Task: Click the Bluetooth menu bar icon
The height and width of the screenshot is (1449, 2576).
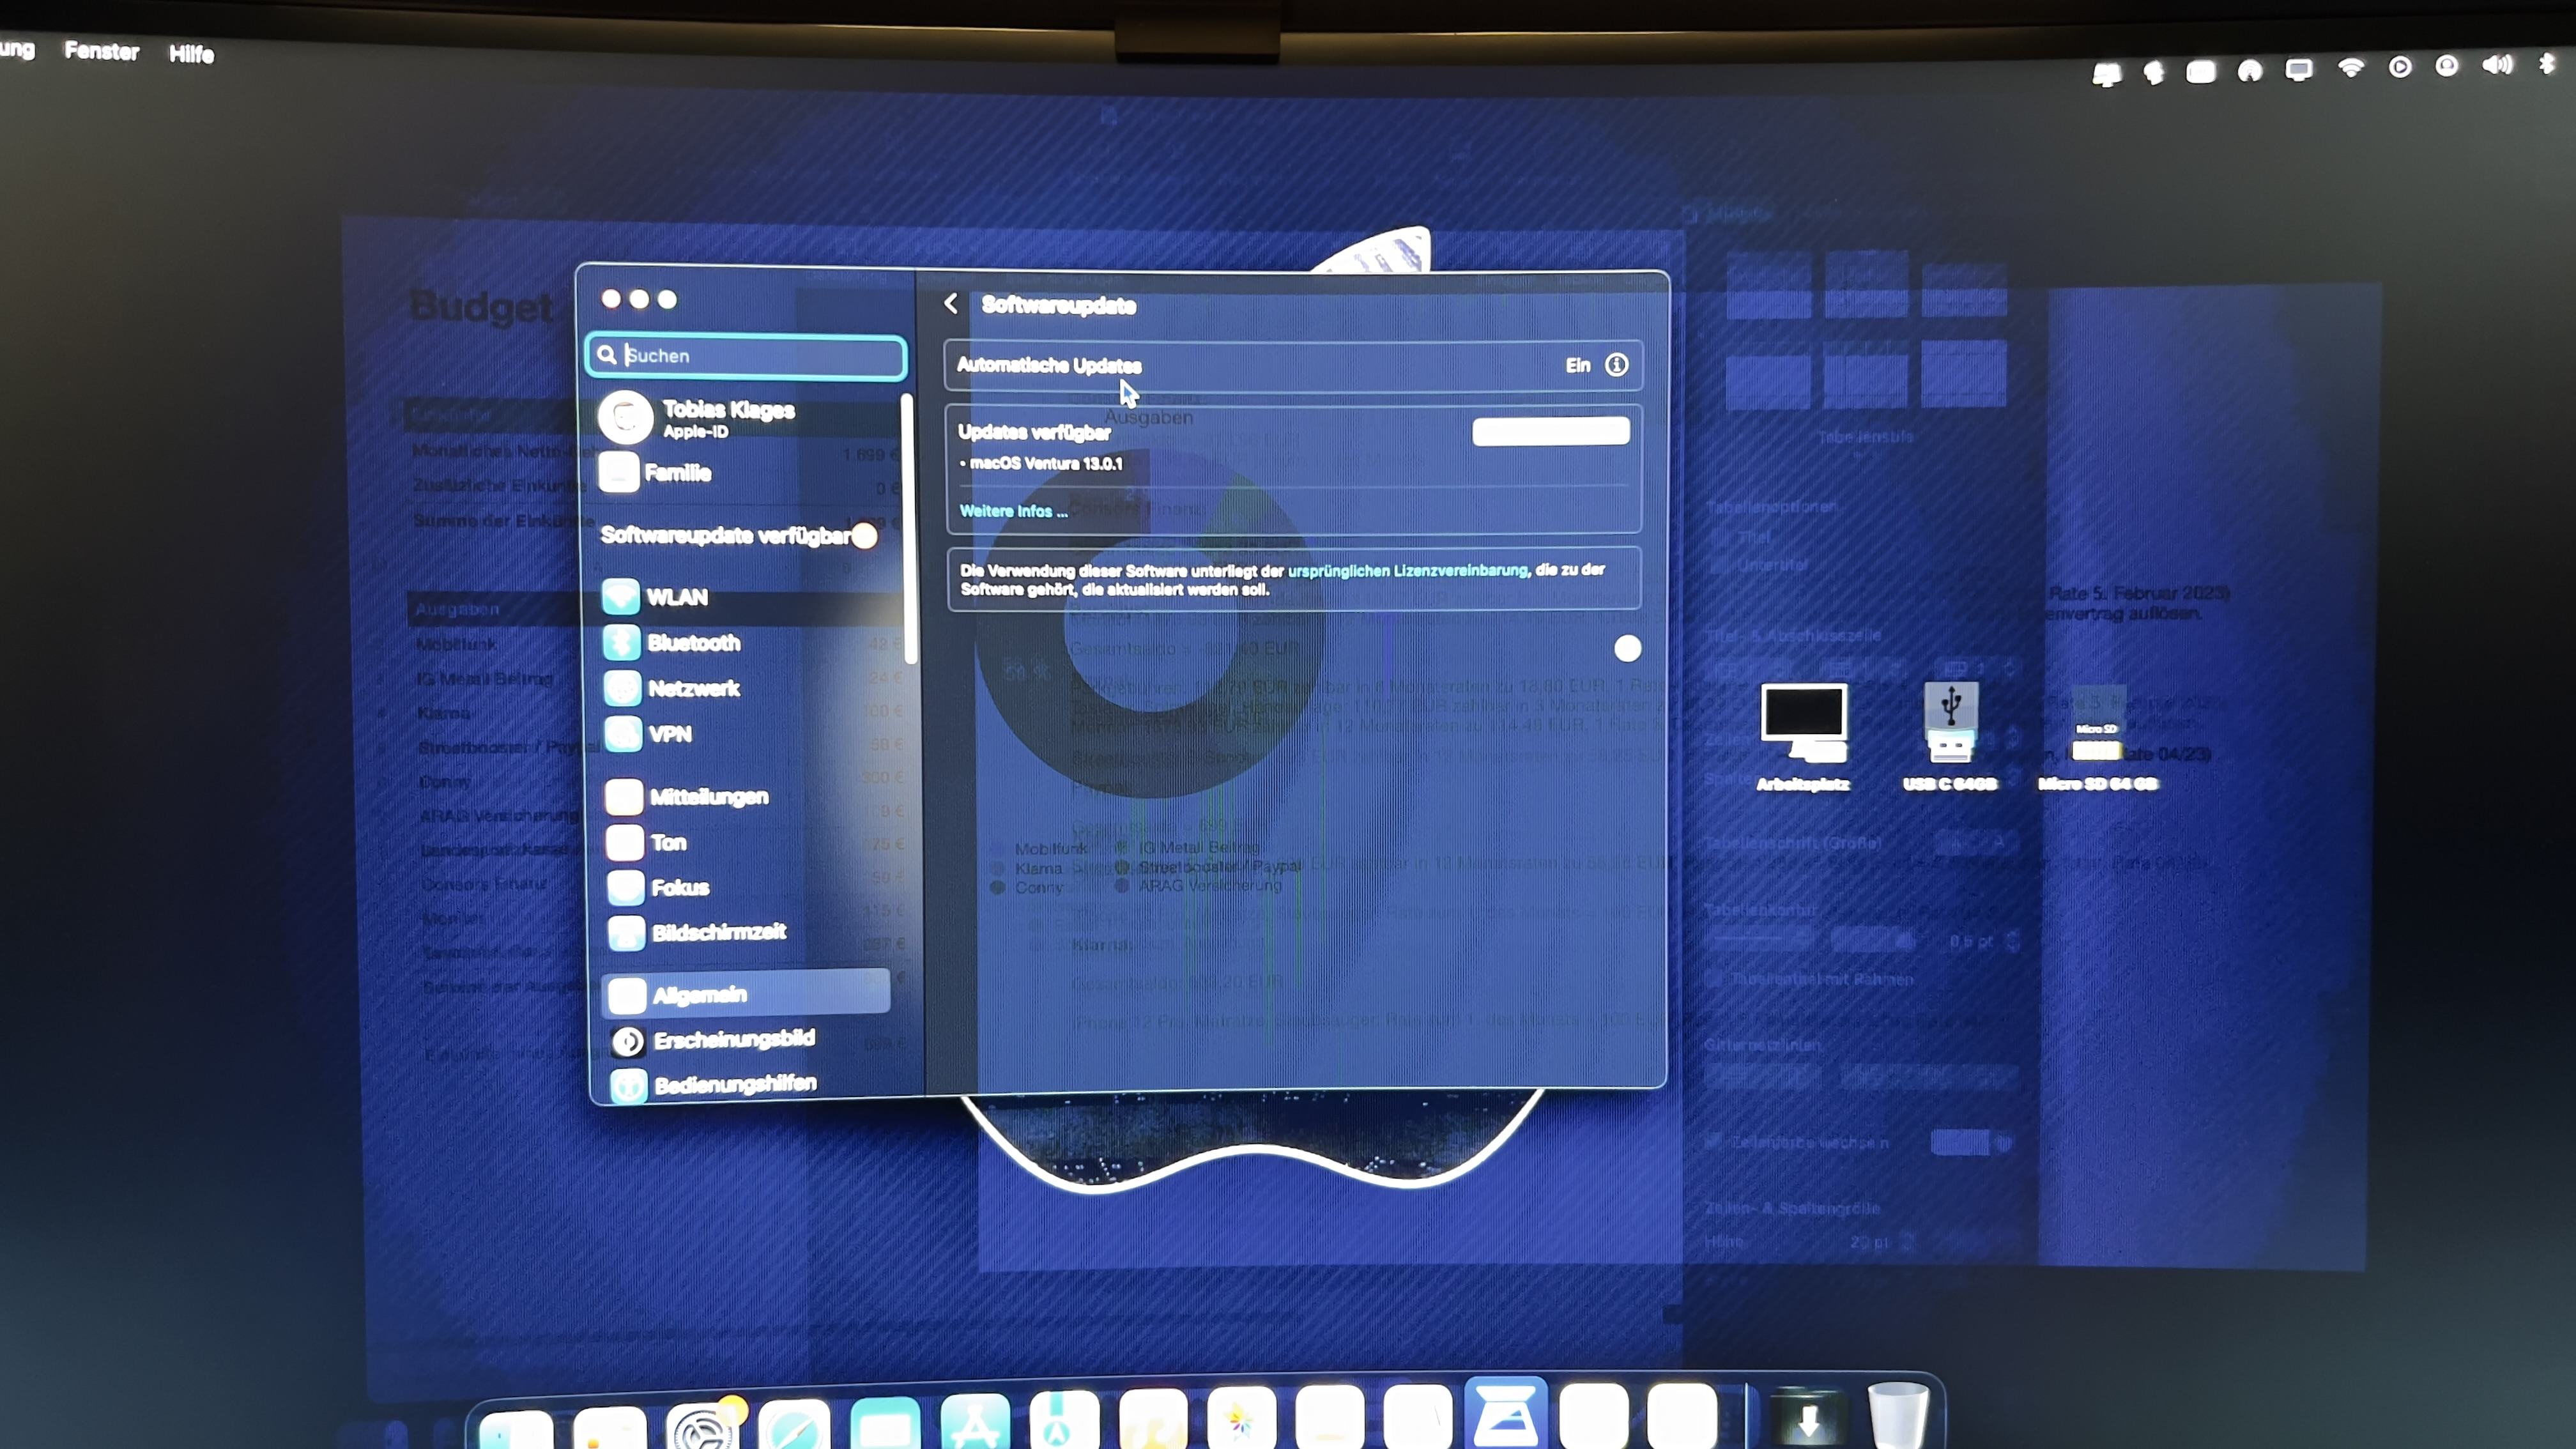Action: [x=2547, y=64]
